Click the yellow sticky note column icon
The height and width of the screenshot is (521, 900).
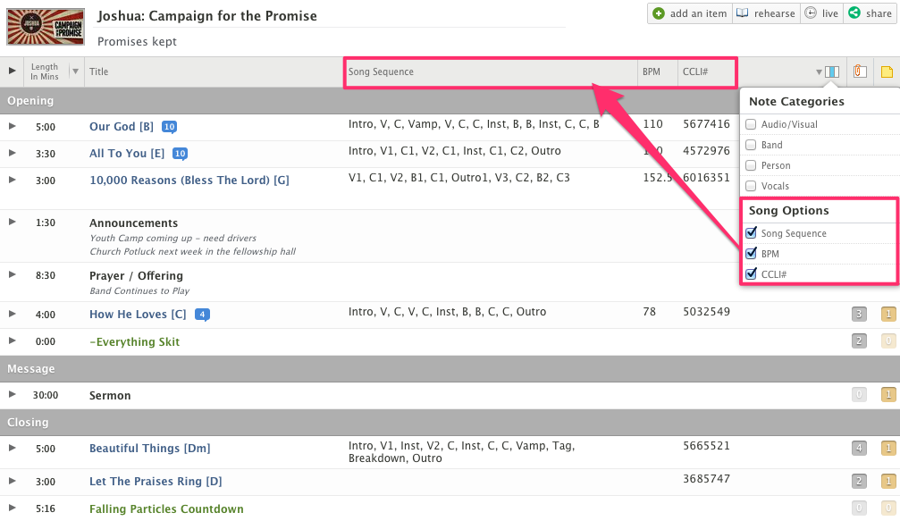pos(887,72)
